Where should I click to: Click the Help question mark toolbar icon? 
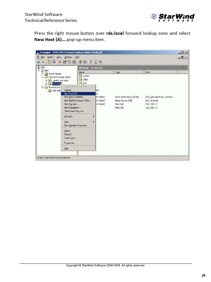pyautogui.click(x=80, y=62)
